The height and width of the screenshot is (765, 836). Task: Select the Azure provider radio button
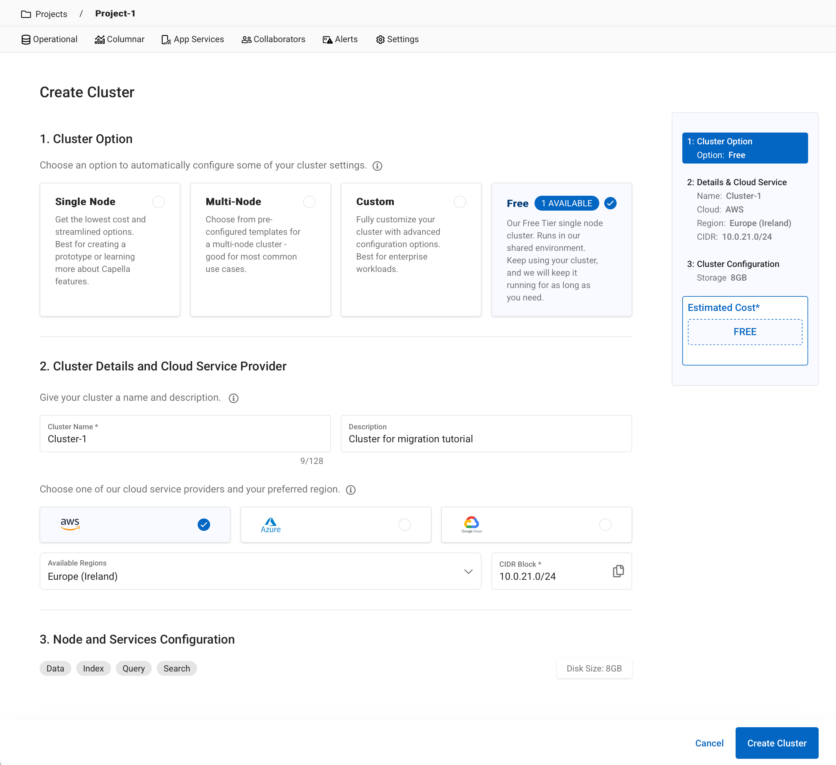click(404, 525)
